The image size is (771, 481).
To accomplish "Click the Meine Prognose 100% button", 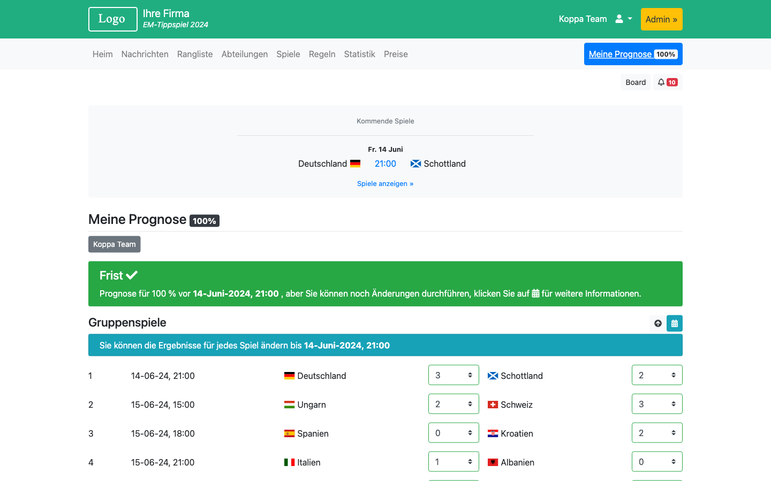I will tap(633, 54).
